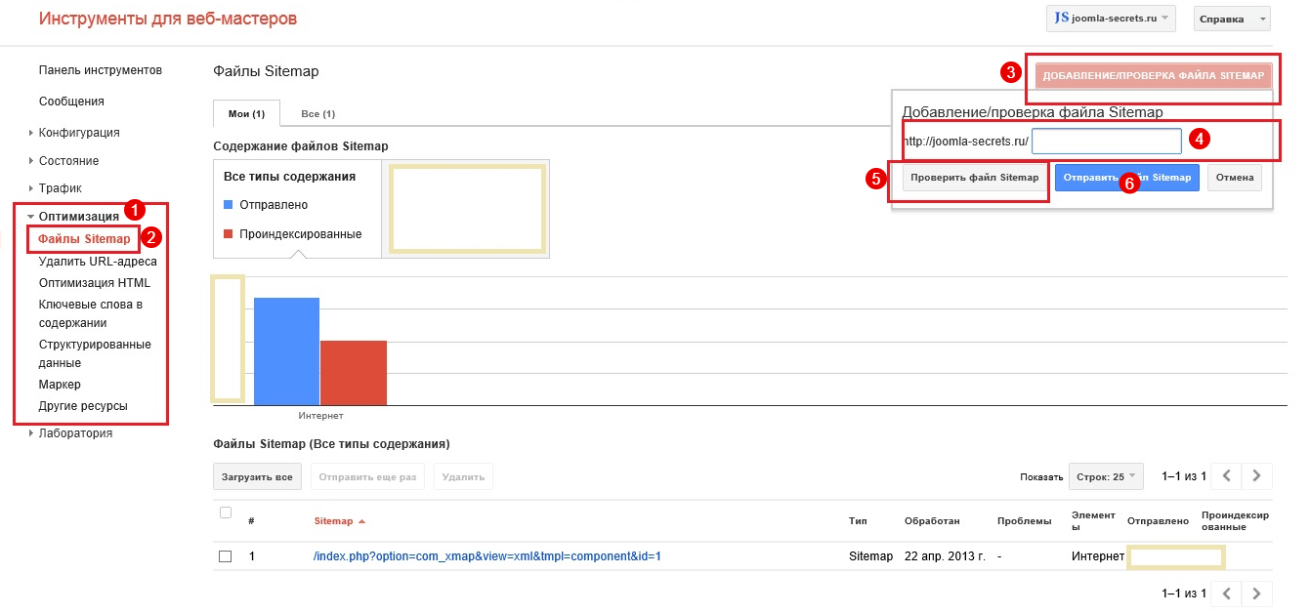The width and height of the screenshot is (1310, 615).
Task: Check the checkbox for sitemap row 1
Action: pyautogui.click(x=226, y=556)
